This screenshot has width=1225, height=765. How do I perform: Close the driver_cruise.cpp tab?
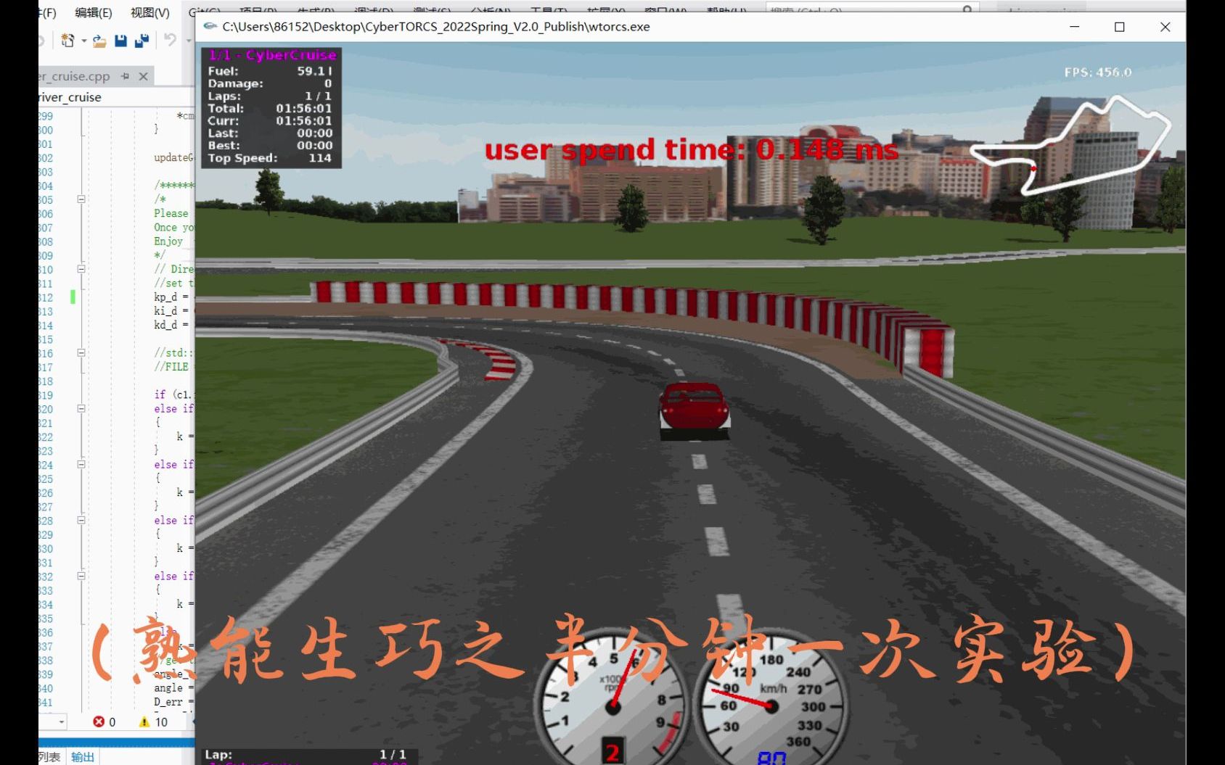pos(143,76)
